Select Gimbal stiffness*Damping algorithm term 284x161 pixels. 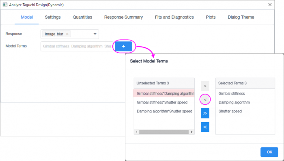click(164, 93)
